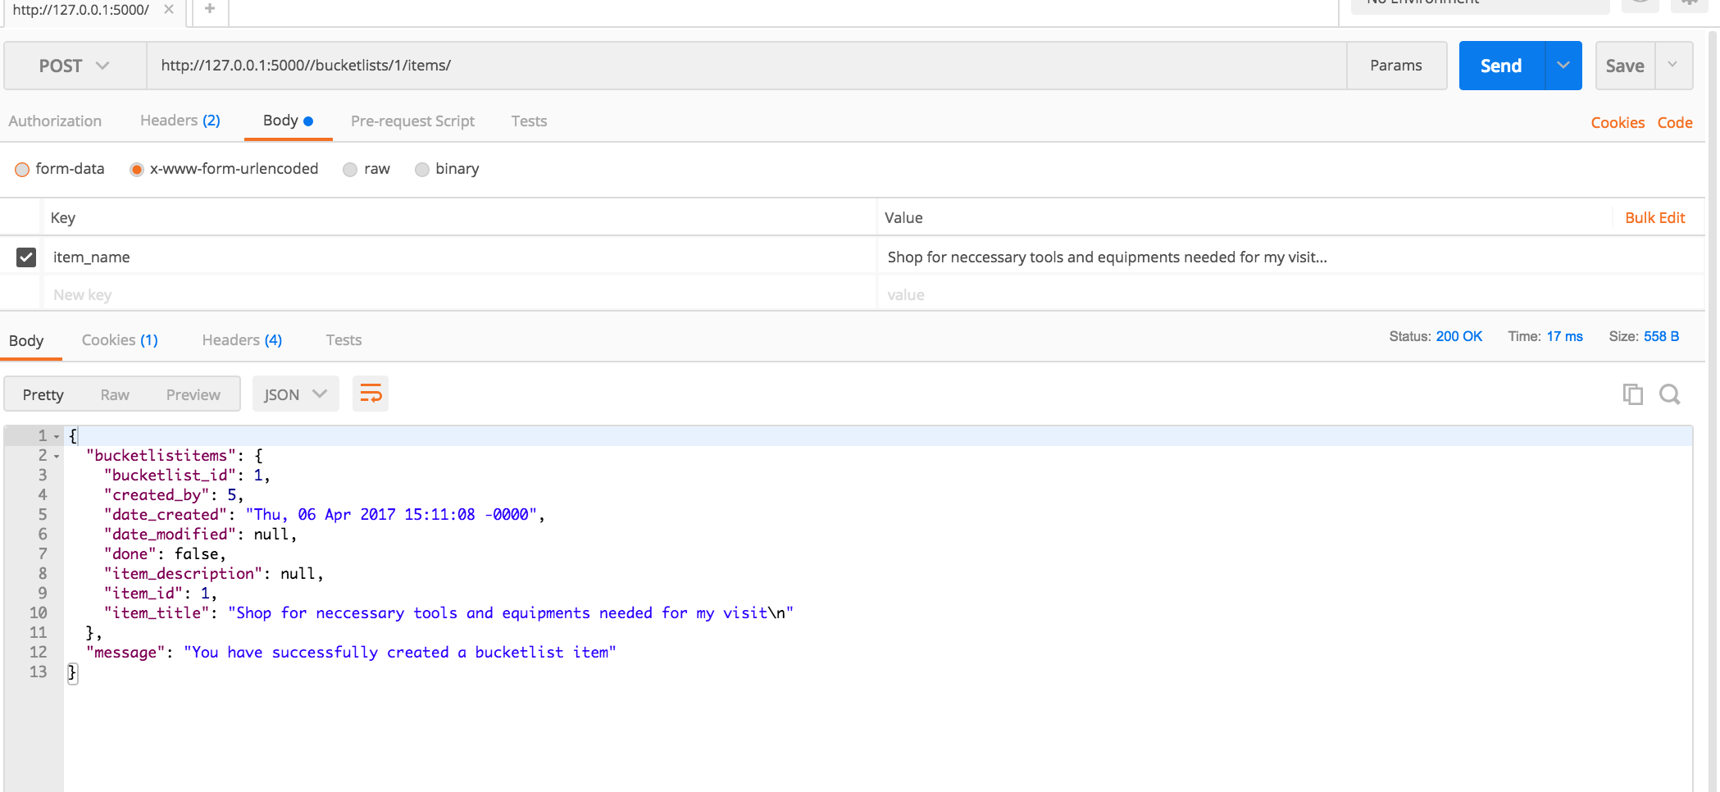Open the Params editor

1396,66
